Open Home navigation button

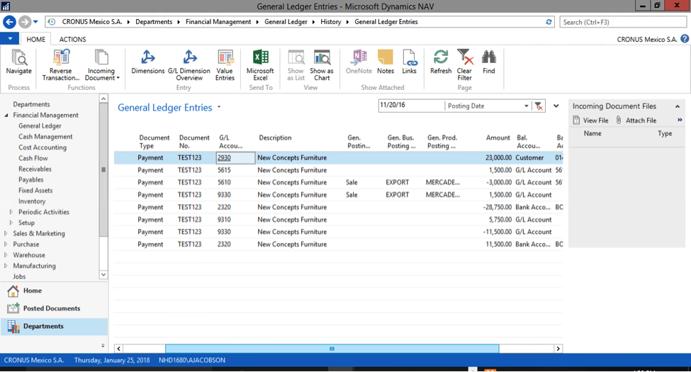(x=54, y=291)
